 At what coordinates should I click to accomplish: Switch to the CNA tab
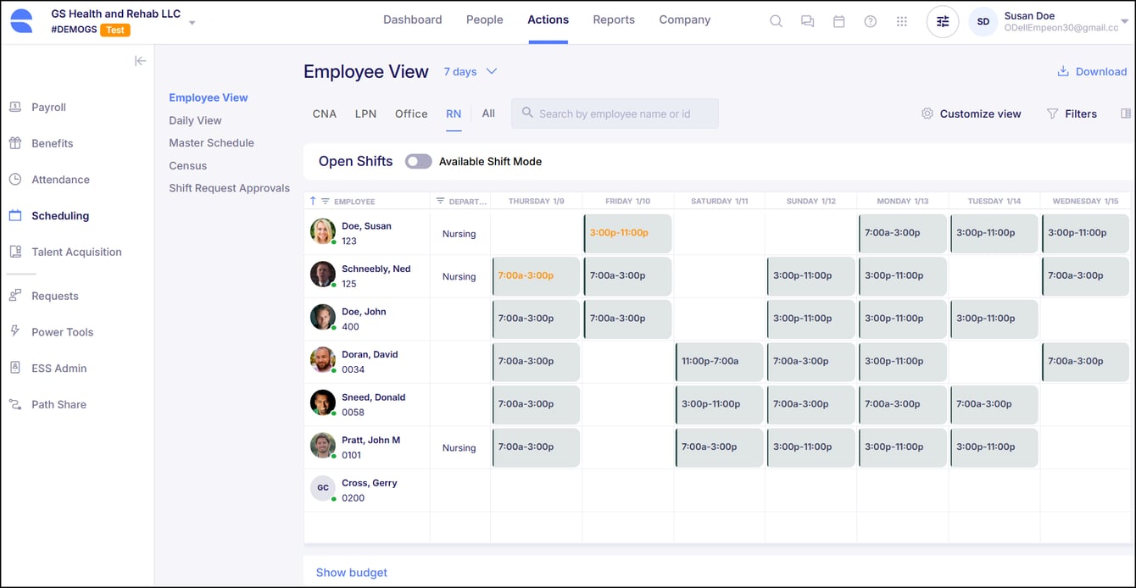(x=324, y=113)
